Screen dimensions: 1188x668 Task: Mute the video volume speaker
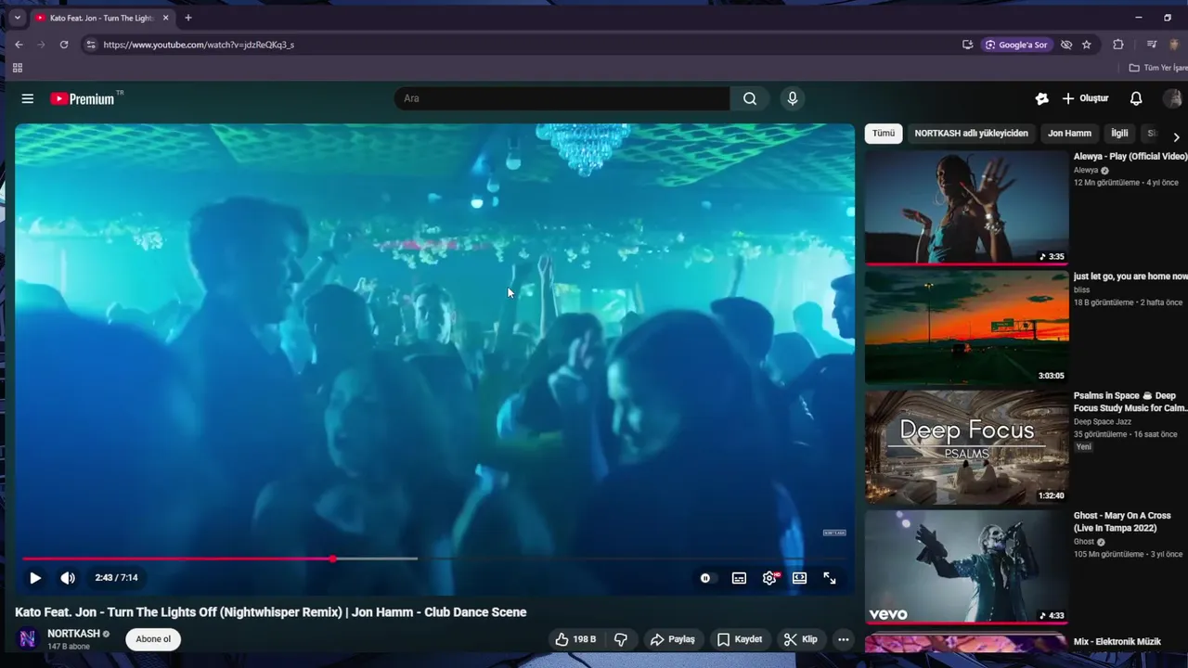point(68,578)
